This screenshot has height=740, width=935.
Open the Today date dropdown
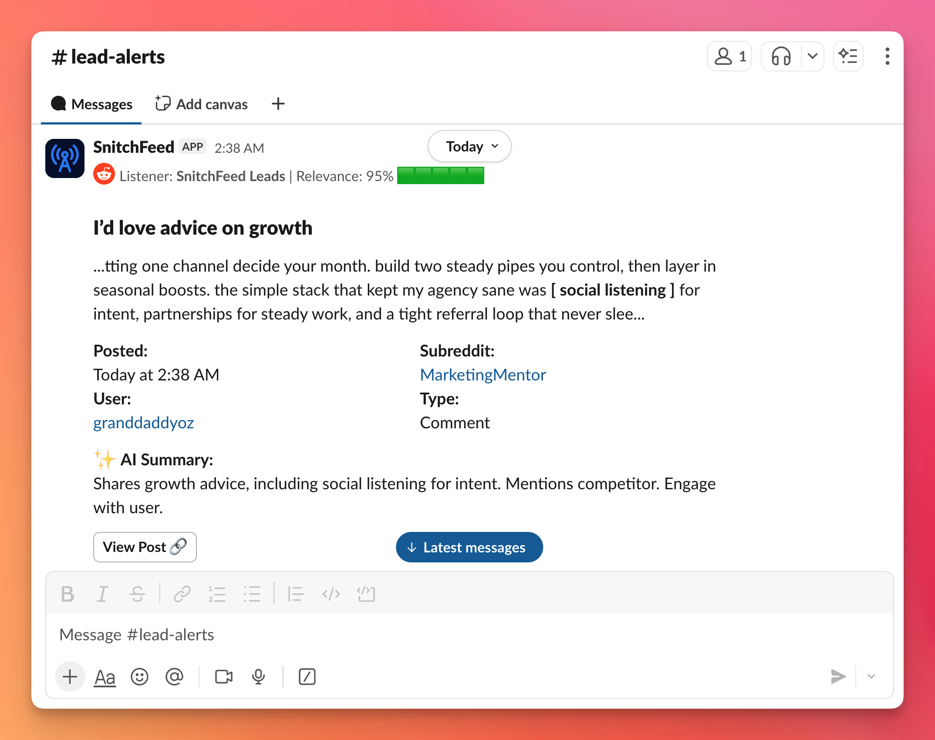point(469,146)
